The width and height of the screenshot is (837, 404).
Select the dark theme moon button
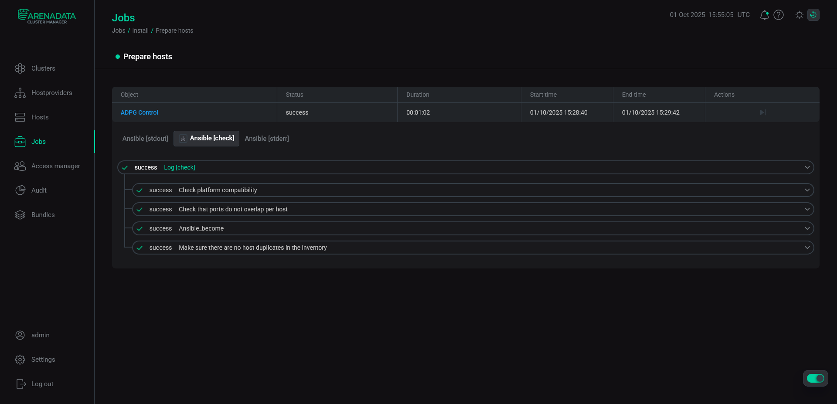pos(813,15)
